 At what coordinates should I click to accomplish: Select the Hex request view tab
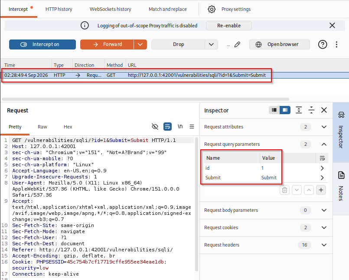[68, 127]
